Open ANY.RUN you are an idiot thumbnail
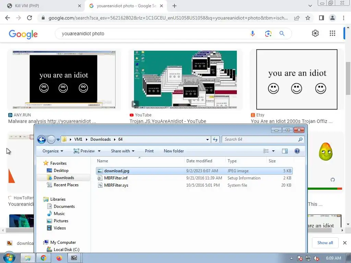Screen dimensions: 351x263 click(x=64, y=79)
